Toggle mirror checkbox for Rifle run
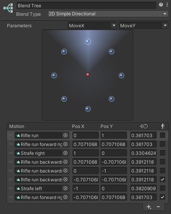 coord(163,135)
